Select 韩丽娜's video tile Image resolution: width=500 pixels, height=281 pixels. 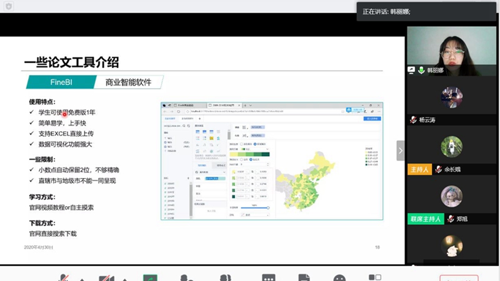[451, 51]
